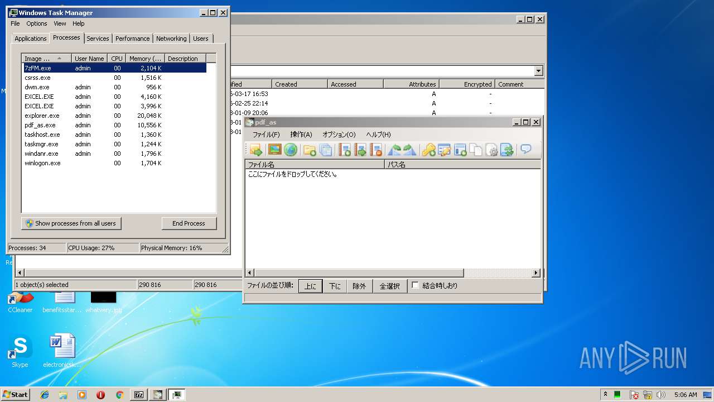Image resolution: width=714 pixels, height=402 pixels.
Task: Click the speech bubble icon in pdf_as toolbar
Action: (x=525, y=149)
